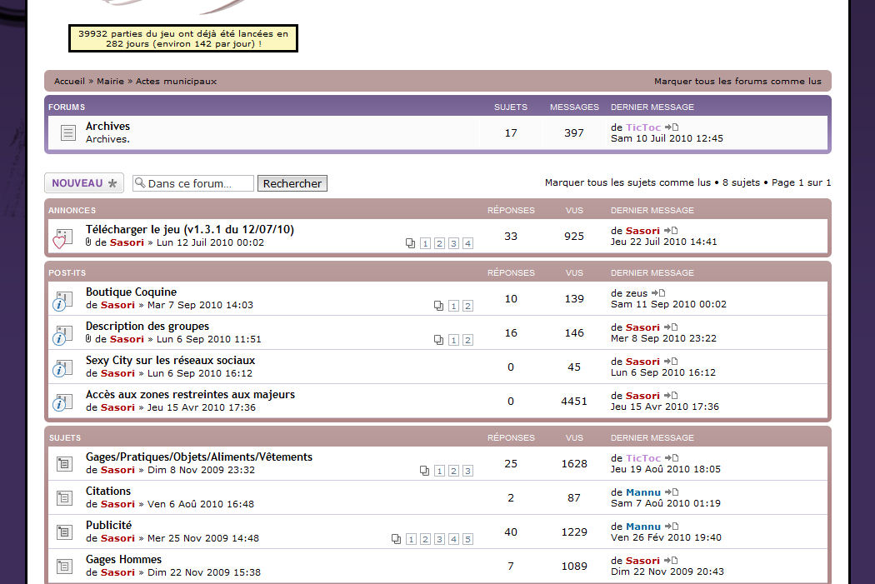Click the topic icon beside Publicité
Image resolution: width=875 pixels, height=584 pixels.
tap(64, 532)
